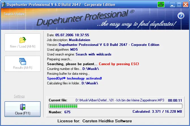
Task: Minimize the Dupehunter window
Action: 172,5
